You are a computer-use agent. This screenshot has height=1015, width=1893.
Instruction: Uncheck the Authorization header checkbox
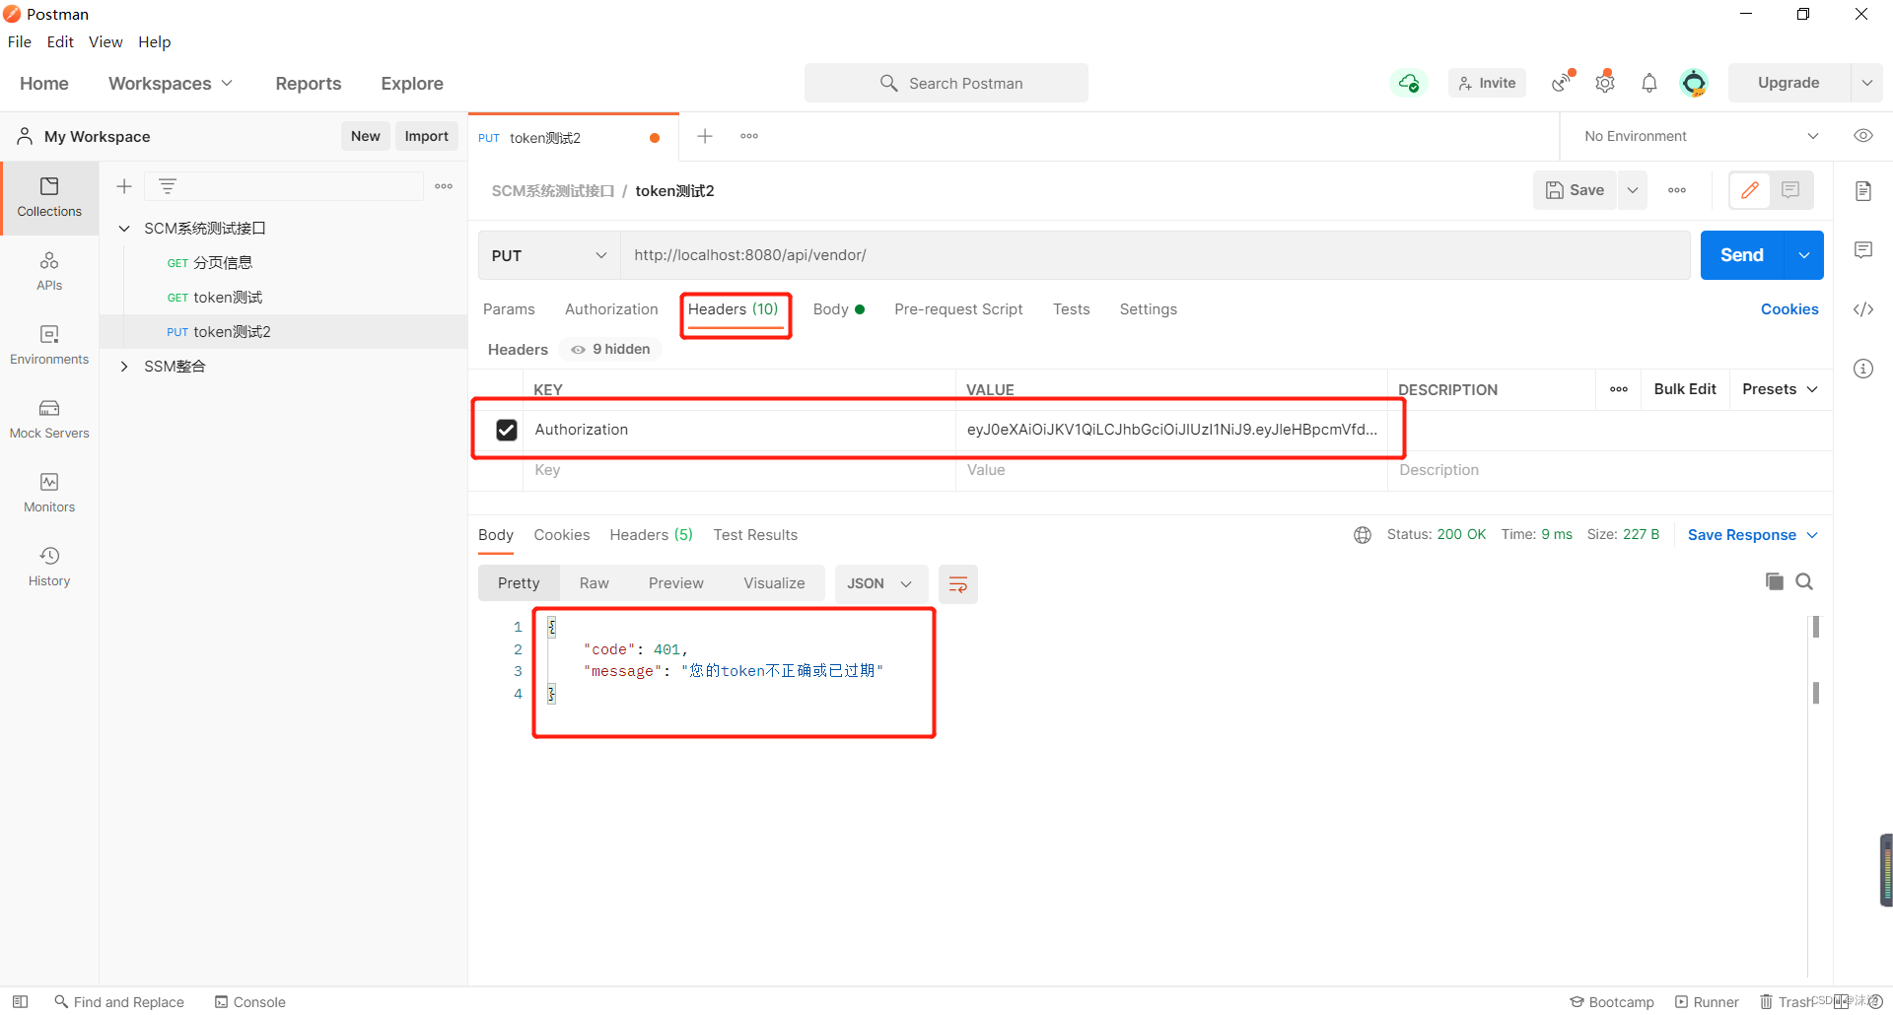[x=507, y=430]
